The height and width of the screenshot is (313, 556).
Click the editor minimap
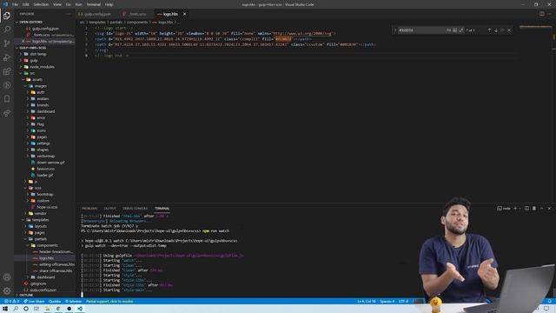click(x=535, y=27)
